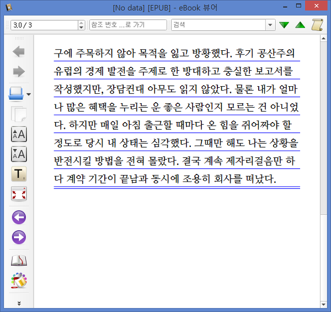The height and width of the screenshot is (312, 331).
Task: Find next match green down arrow
Action: pos(284,25)
